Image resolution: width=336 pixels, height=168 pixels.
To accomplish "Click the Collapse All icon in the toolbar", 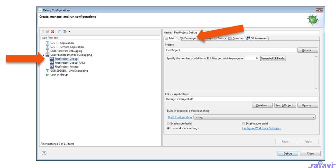I will (x=59, y=32).
